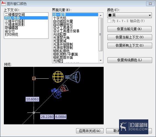
Task: Click 恢复当前上下文 button
Action: [x=130, y=37]
